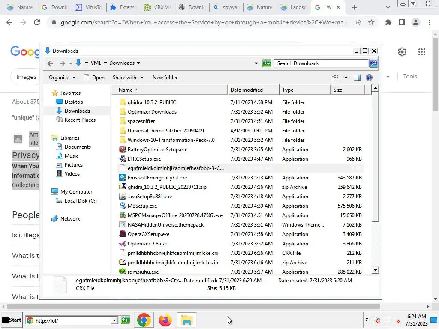439x329 pixels.
Task: Click the Chrome URL address bar
Action: click(x=204, y=22)
